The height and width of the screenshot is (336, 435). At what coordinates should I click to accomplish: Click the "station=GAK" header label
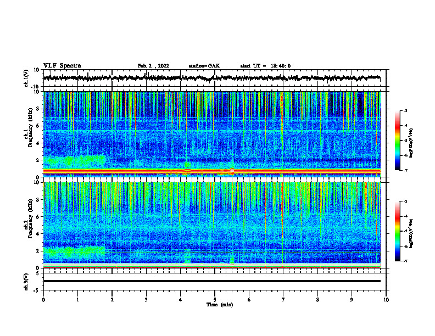click(x=204, y=66)
